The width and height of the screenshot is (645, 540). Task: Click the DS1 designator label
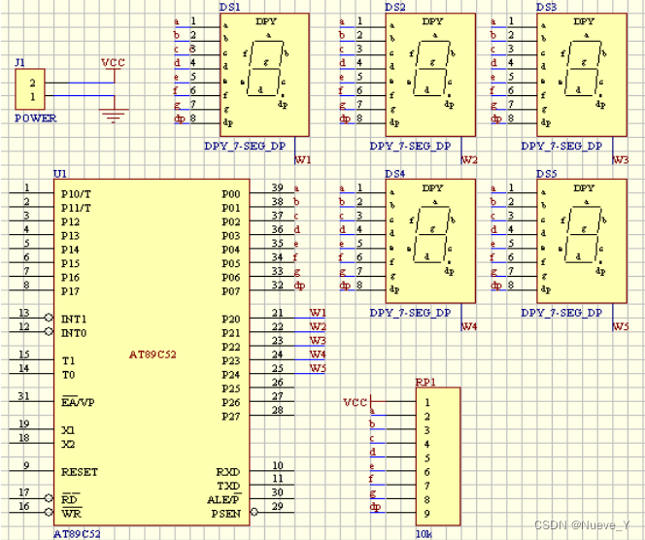pos(229,7)
